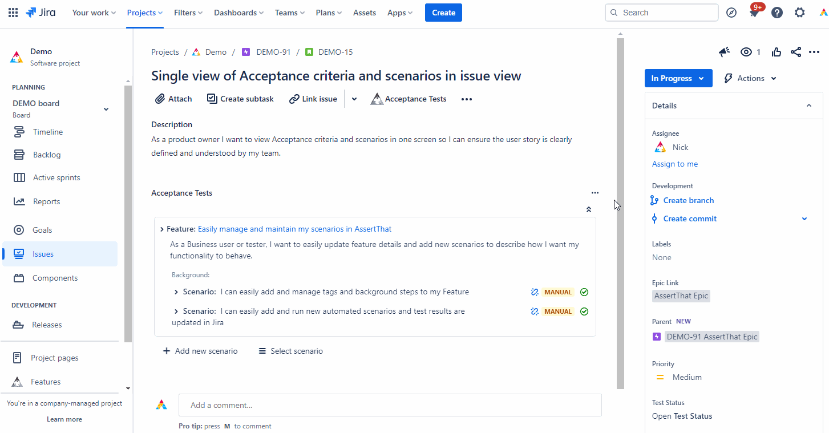Click the Create branch icon

654,200
